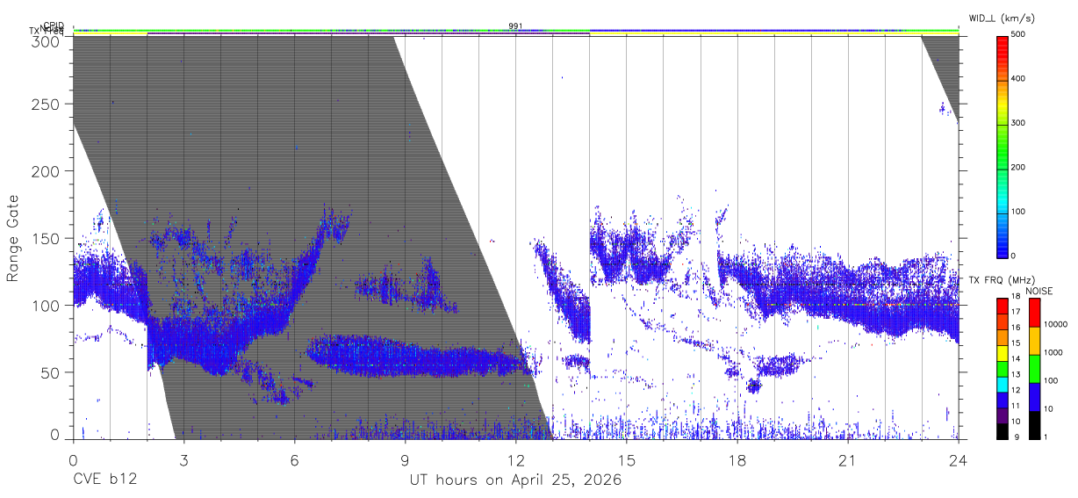Click the blue bottom of the width colorbar
Image resolution: width=1078 pixels, height=498 pixels.
tap(1003, 249)
